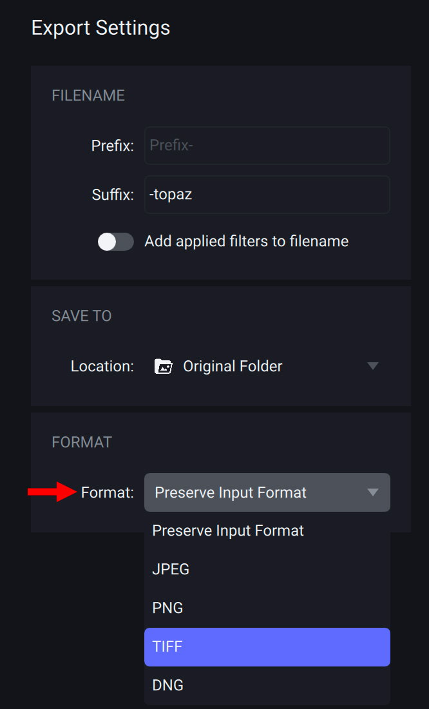Click the folder icon beside Original Folder
This screenshot has width=429, height=709.
(x=164, y=367)
